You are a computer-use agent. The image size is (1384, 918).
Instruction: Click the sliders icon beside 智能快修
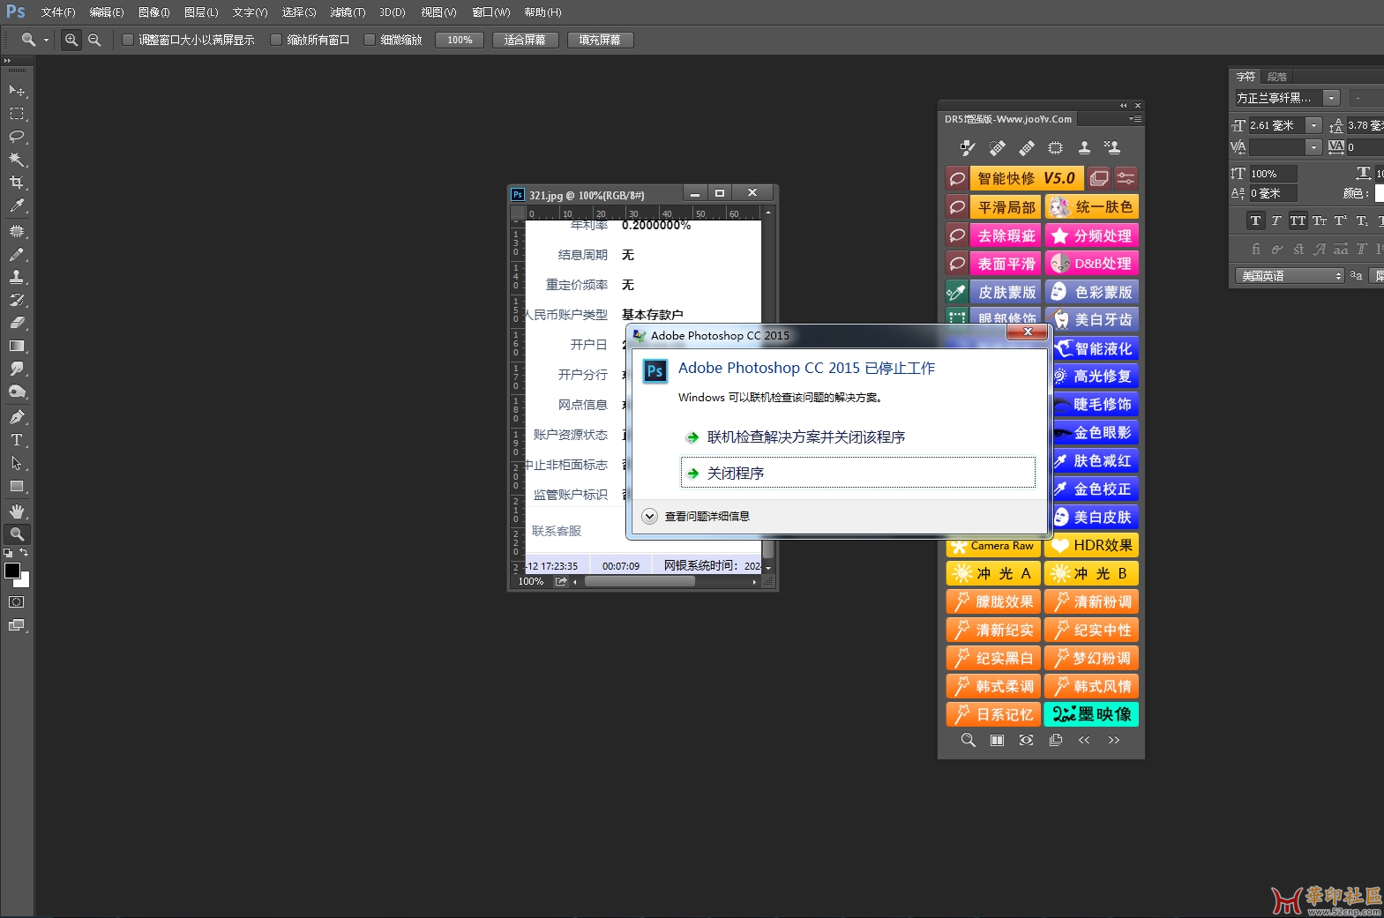(x=1126, y=178)
